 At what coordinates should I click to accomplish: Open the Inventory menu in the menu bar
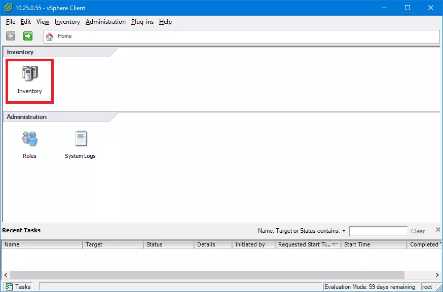pos(67,22)
